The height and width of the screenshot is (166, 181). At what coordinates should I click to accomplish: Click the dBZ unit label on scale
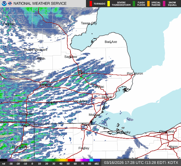coord(97,163)
